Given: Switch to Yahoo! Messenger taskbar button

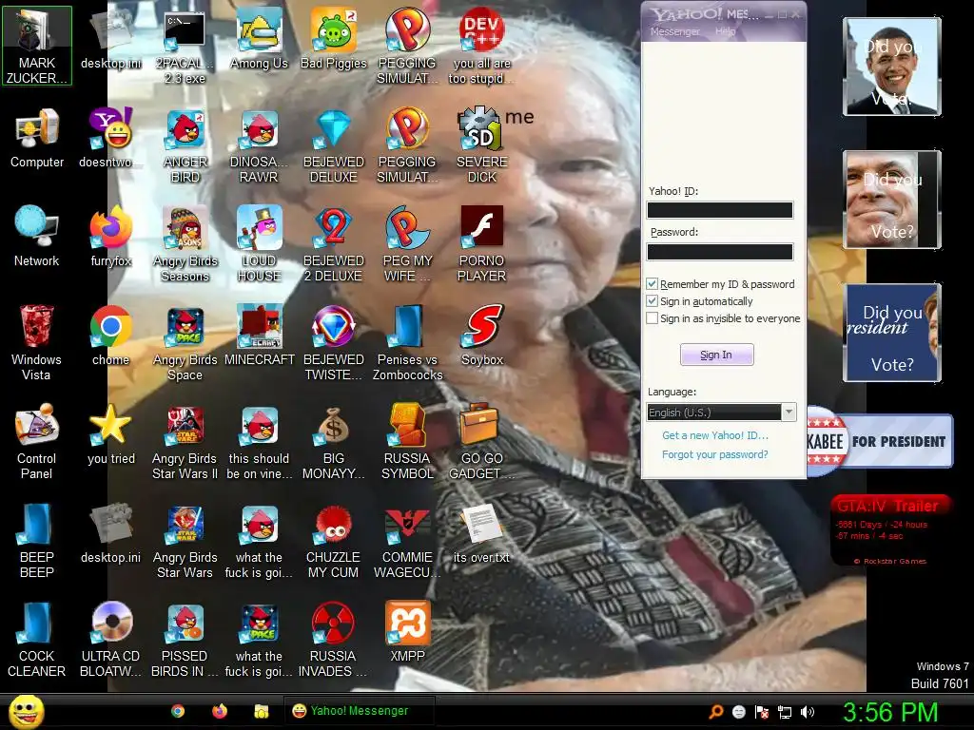Looking at the screenshot, I should click(359, 711).
